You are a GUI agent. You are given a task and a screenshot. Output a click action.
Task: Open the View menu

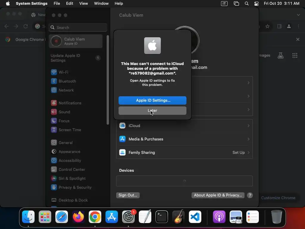84,4
